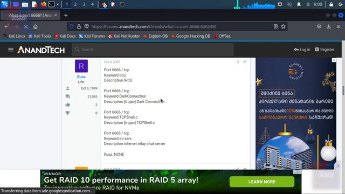Open the OffSec bookmark
Image resolution: width=345 pixels, height=194 pixels.
[x=222, y=36]
